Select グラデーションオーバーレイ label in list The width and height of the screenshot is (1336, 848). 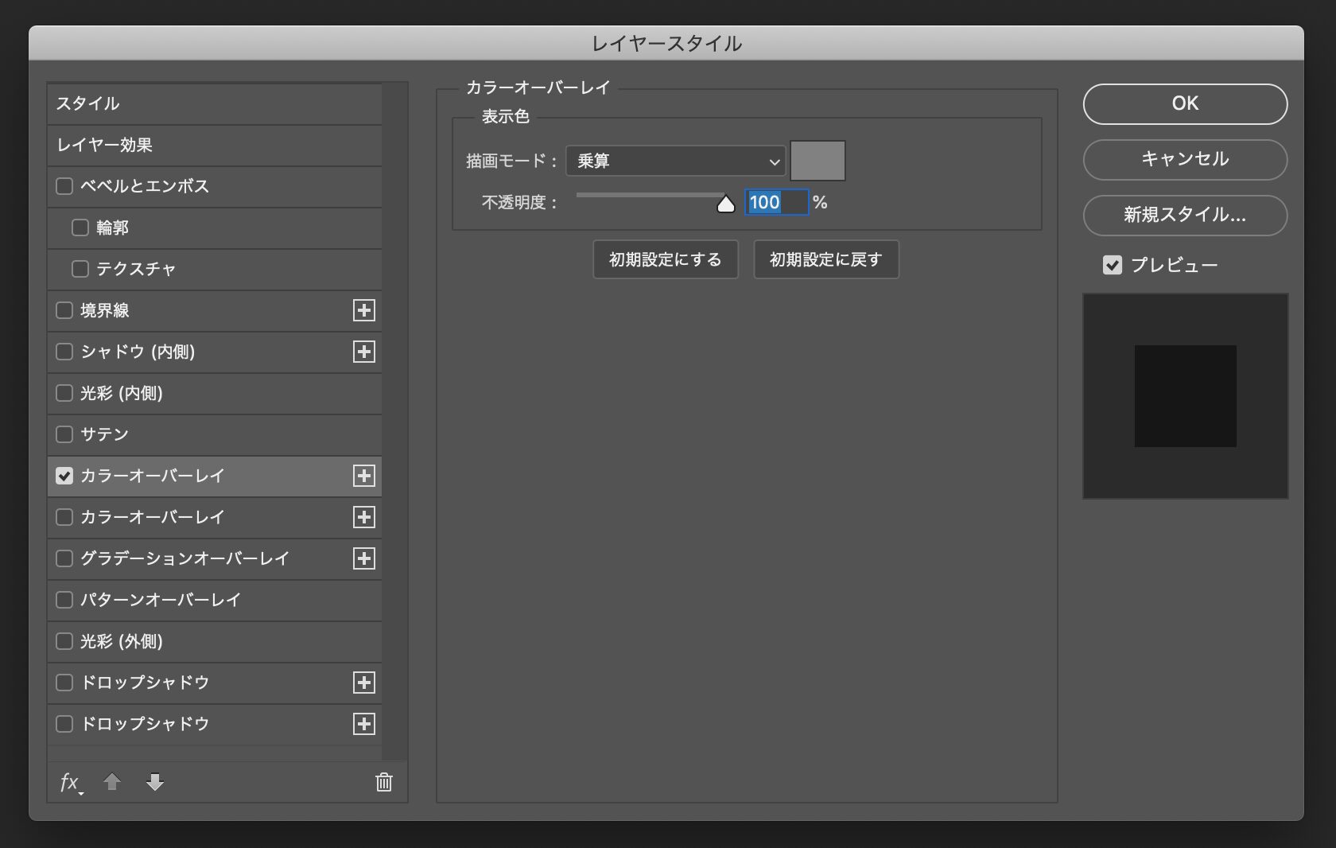(184, 558)
